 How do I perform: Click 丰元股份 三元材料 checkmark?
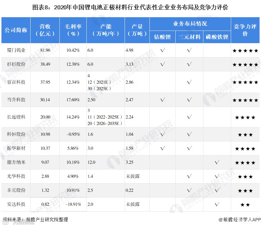coord(189,190)
